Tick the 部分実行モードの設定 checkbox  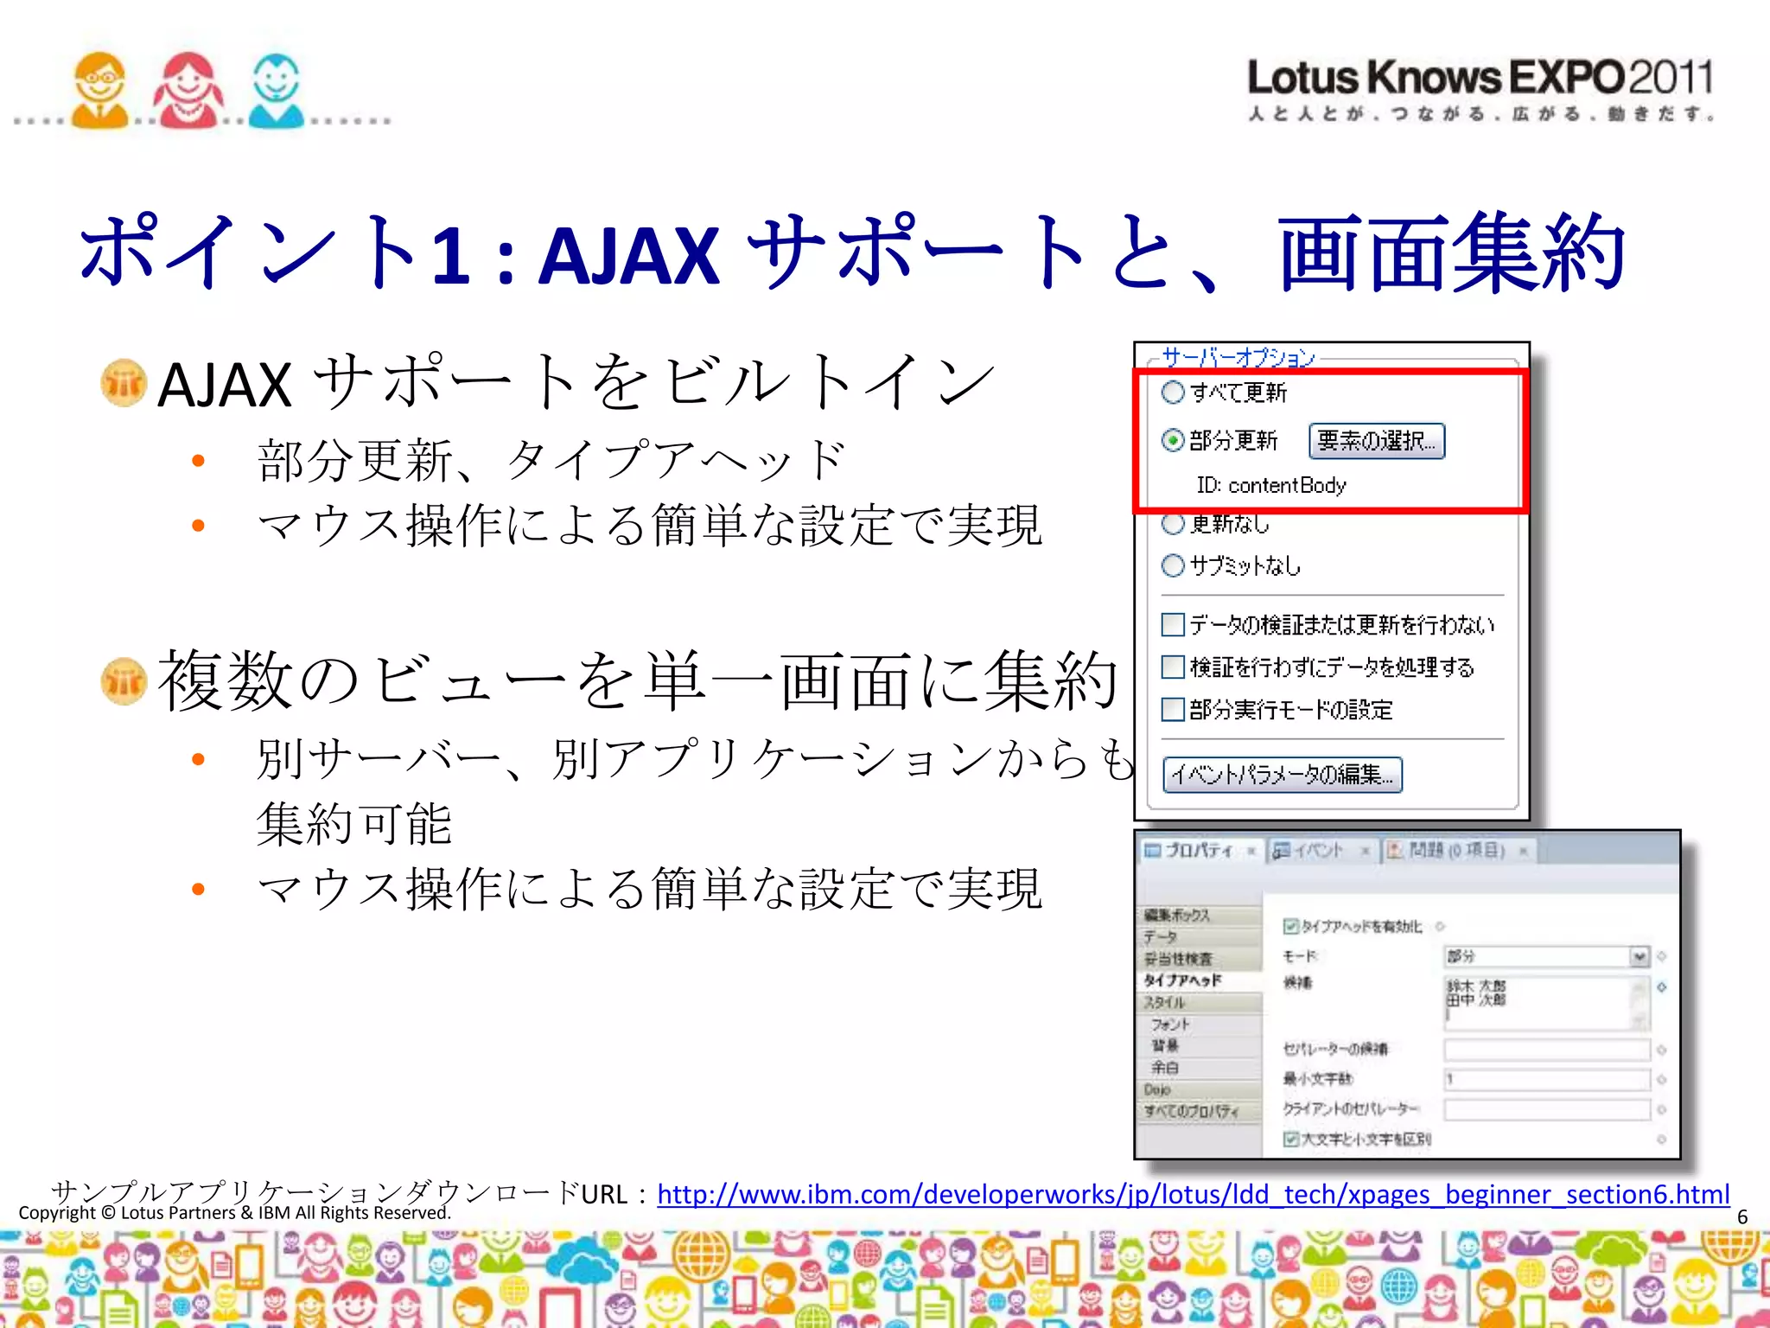[x=1173, y=710]
